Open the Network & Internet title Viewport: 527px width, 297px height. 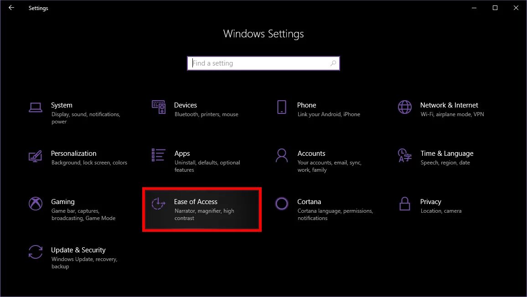(x=449, y=105)
